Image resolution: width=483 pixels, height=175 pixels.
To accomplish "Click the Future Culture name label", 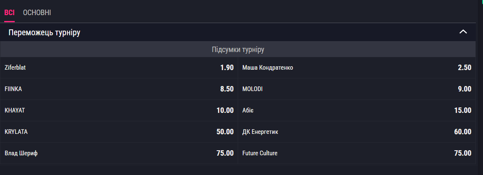I will tap(260, 153).
